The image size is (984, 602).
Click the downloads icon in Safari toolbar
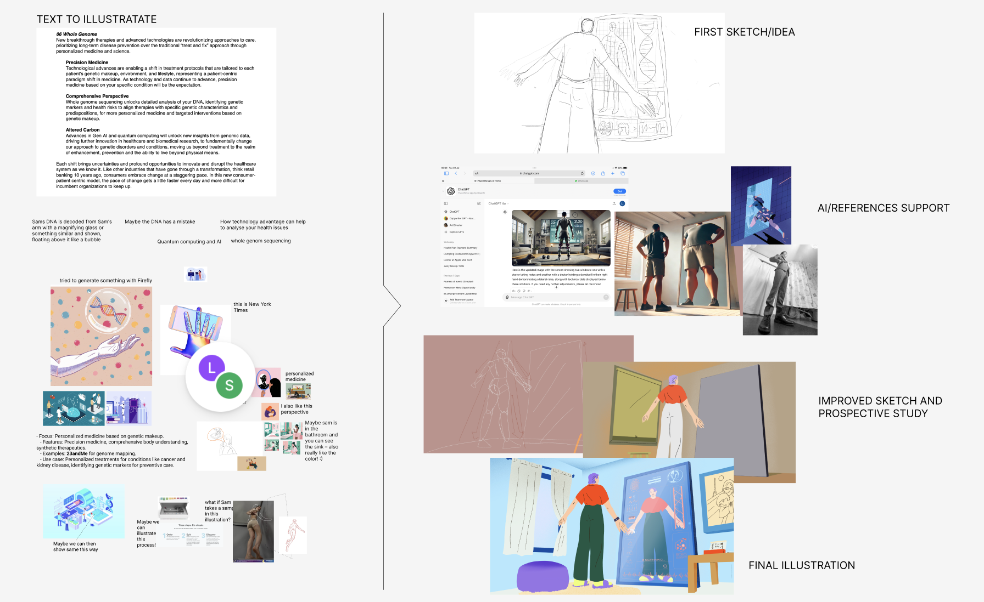click(593, 173)
